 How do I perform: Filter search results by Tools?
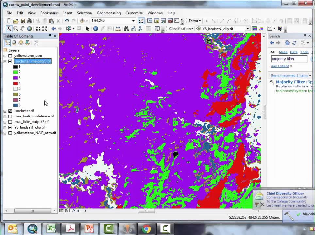(304, 52)
